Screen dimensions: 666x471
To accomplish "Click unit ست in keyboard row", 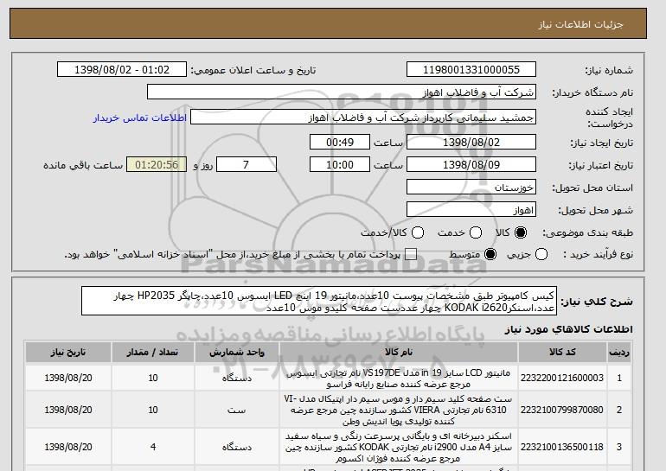I will coord(237,411).
